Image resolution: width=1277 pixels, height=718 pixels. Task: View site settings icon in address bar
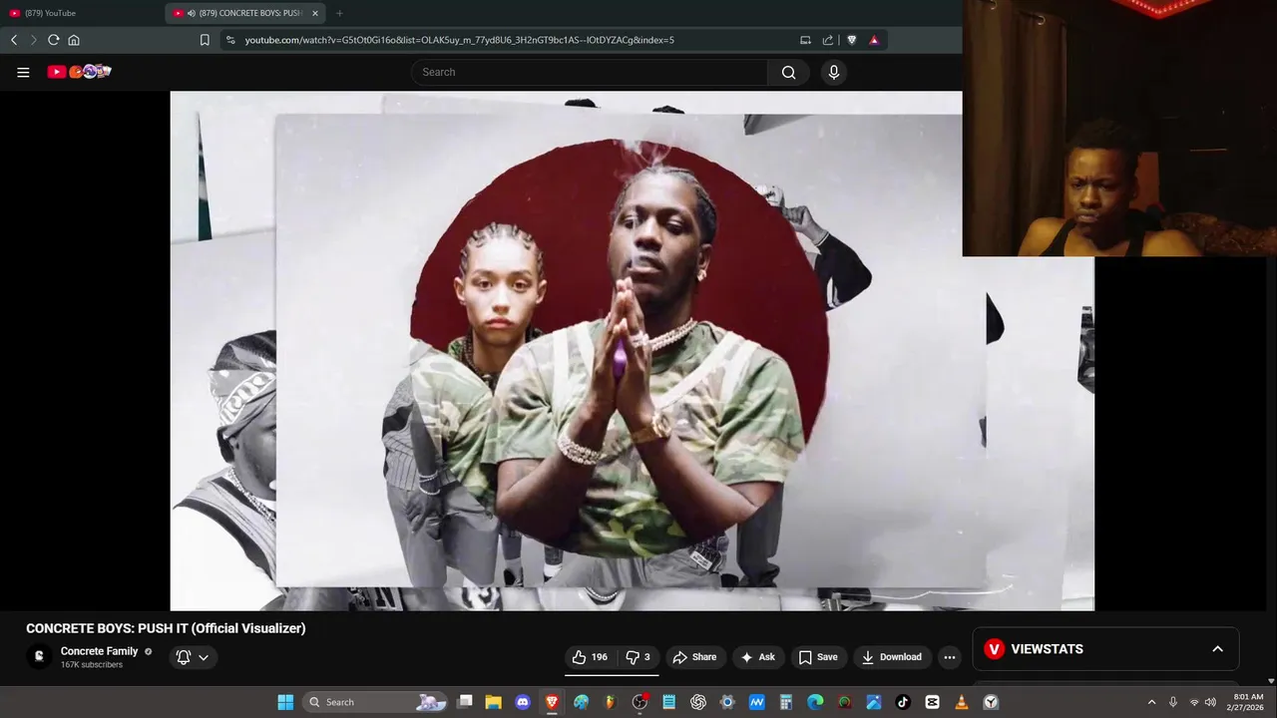point(230,40)
